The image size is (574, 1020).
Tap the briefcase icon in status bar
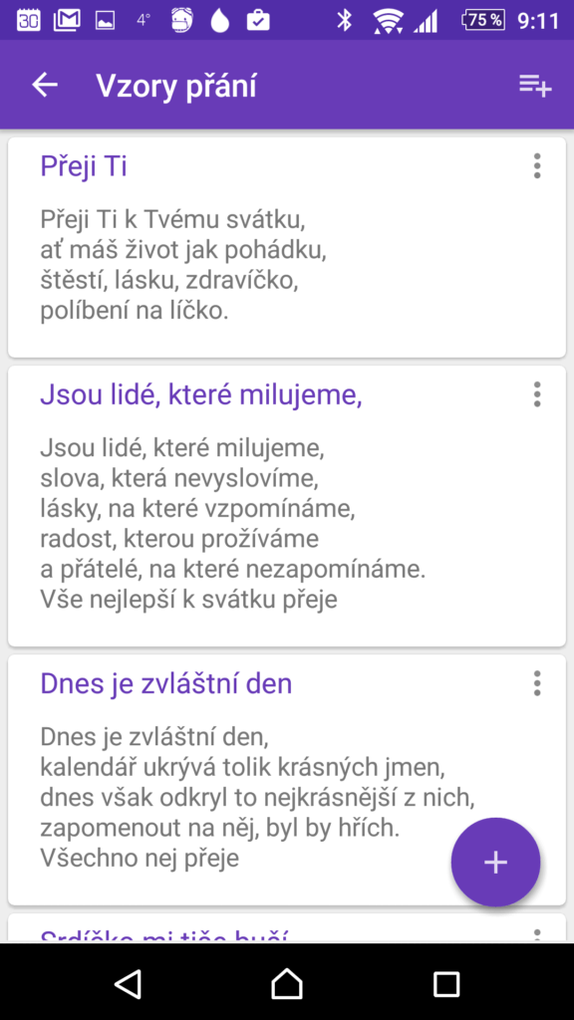click(258, 20)
